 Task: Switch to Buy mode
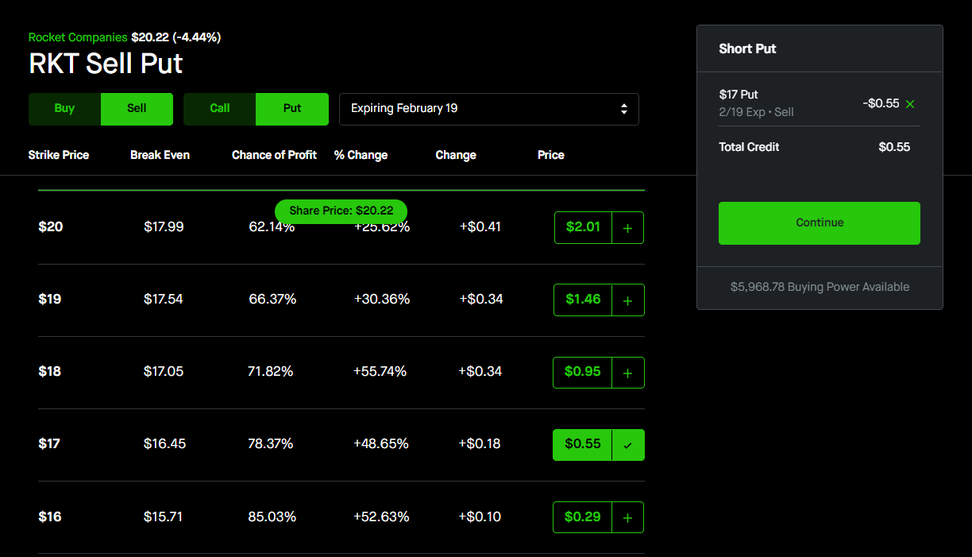click(64, 109)
